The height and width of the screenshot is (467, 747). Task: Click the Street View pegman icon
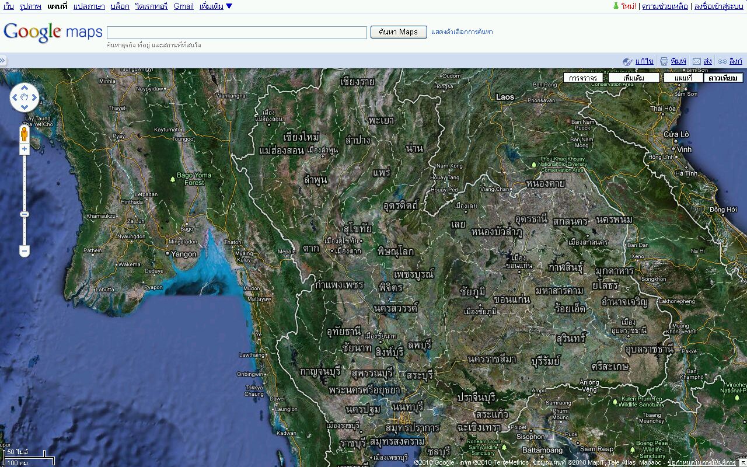25,134
